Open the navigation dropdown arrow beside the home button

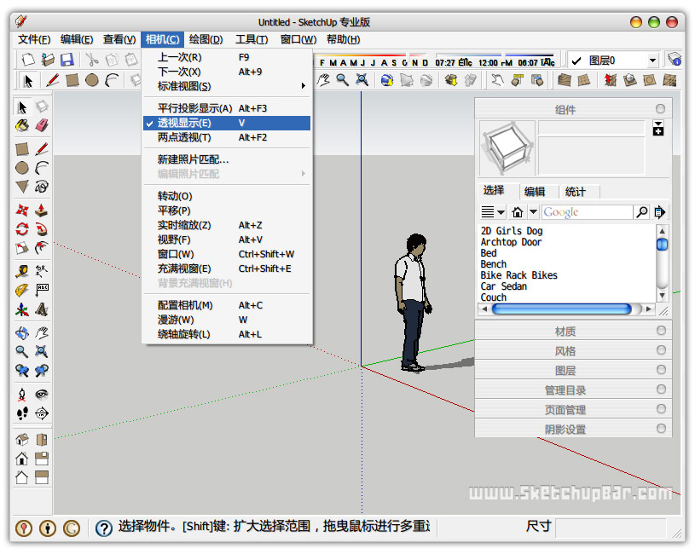point(534,212)
